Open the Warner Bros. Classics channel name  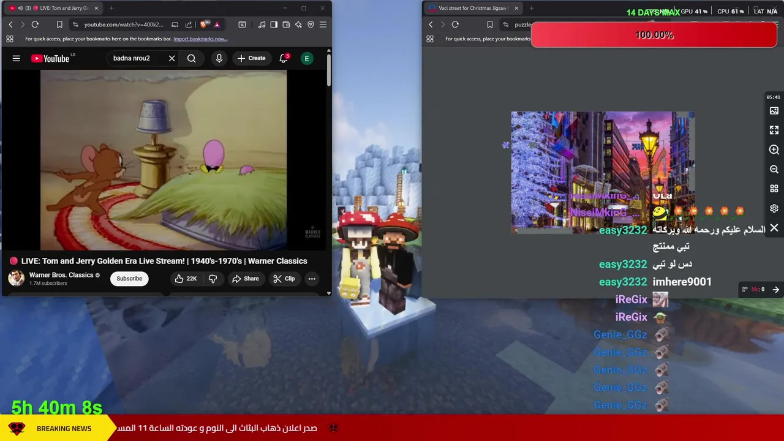(61, 275)
